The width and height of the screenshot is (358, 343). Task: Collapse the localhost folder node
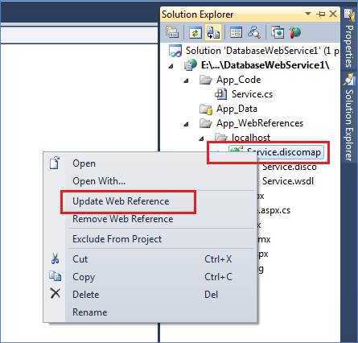[201, 138]
